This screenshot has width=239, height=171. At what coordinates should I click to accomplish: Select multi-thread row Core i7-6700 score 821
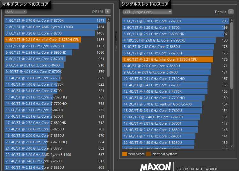tap(55, 91)
